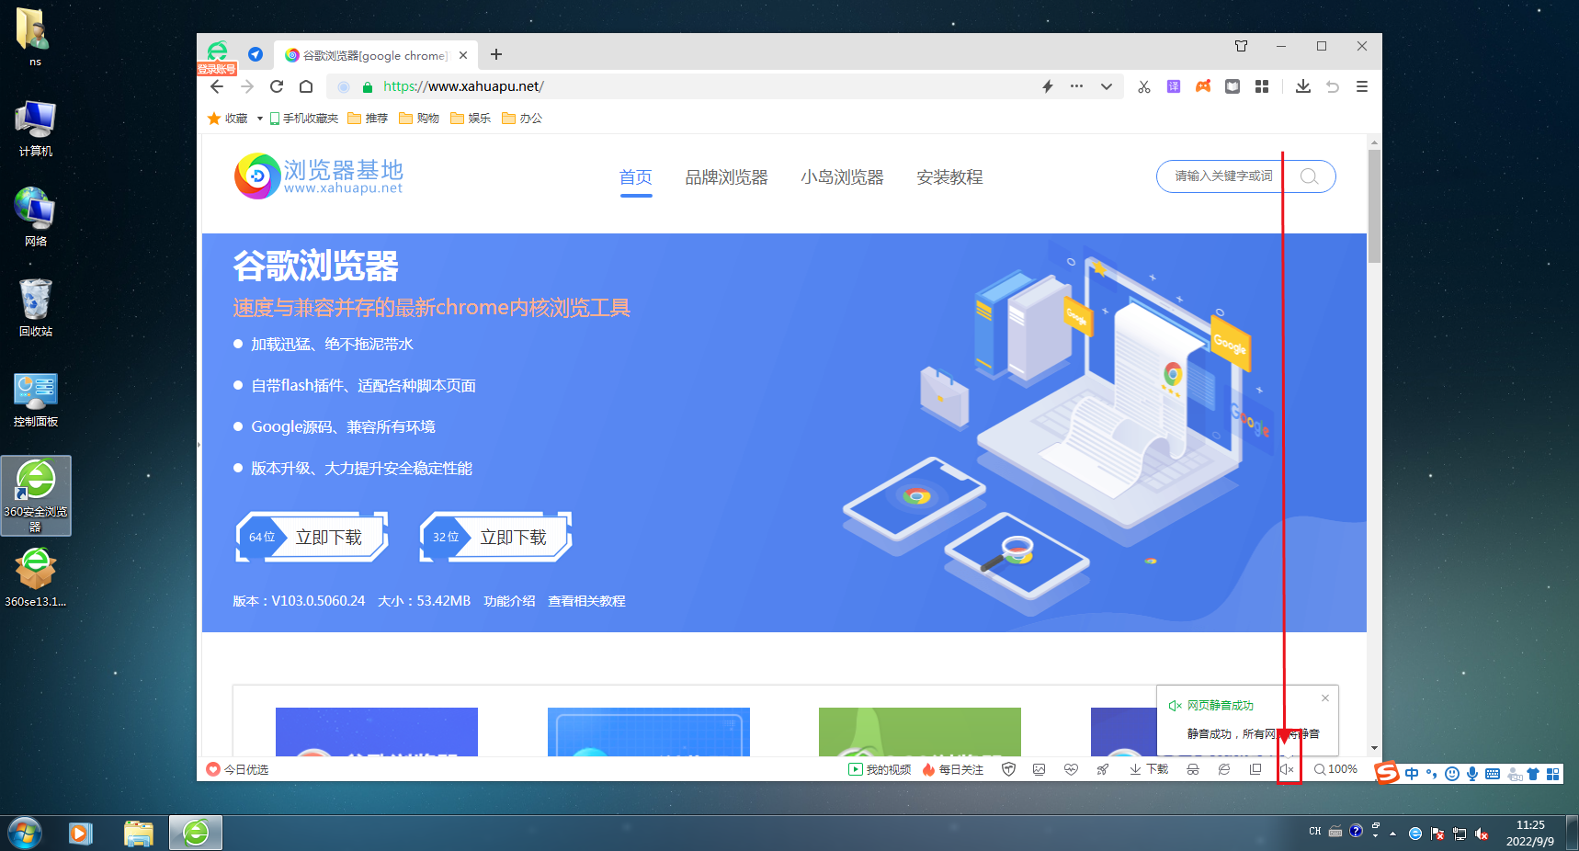
Task: Expand the address bar history dropdown arrow
Action: pyautogui.click(x=1107, y=86)
